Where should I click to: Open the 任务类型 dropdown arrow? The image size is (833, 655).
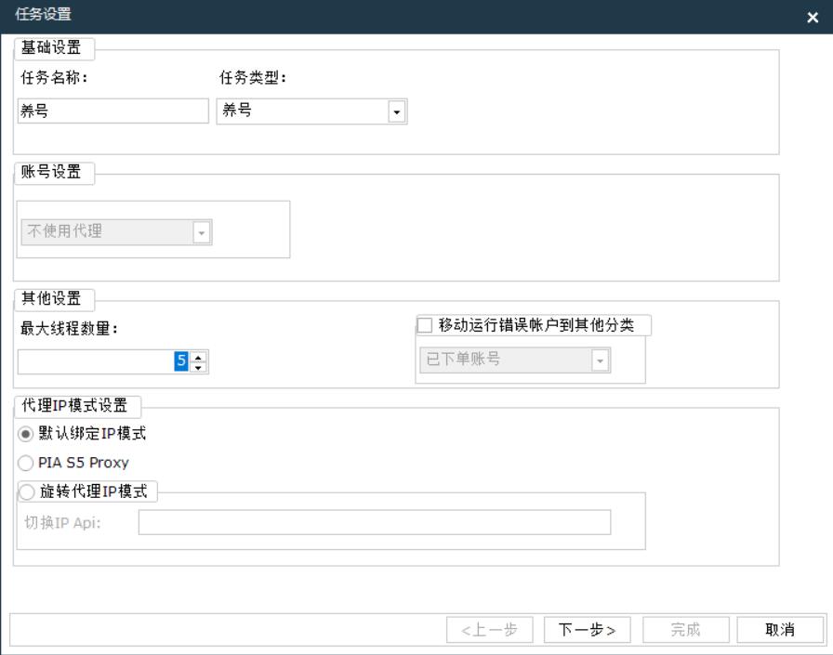[397, 112]
